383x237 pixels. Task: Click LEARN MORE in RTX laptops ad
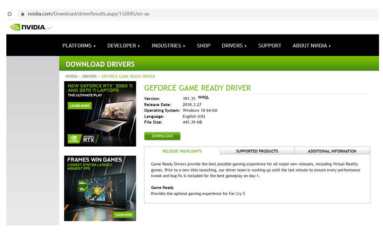point(80,105)
